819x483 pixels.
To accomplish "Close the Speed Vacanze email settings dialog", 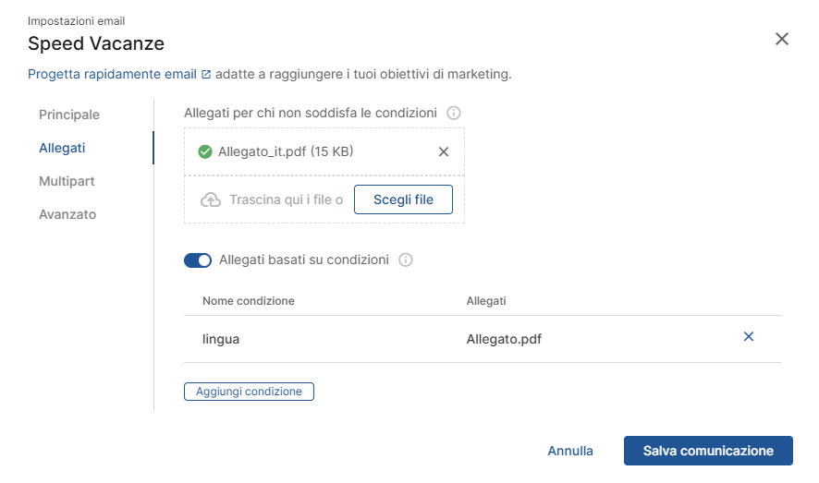I will tap(782, 39).
